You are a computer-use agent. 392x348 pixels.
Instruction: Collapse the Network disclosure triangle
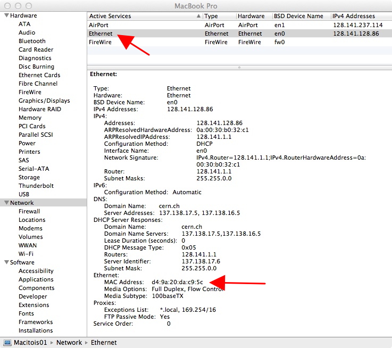point(7,203)
